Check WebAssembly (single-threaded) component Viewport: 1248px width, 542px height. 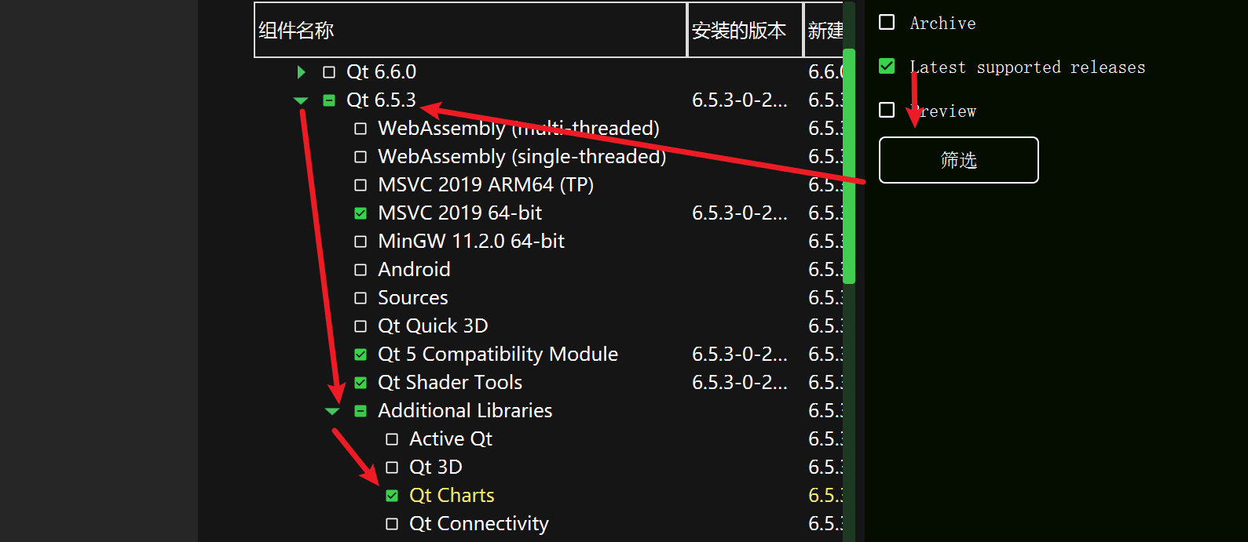[360, 157]
